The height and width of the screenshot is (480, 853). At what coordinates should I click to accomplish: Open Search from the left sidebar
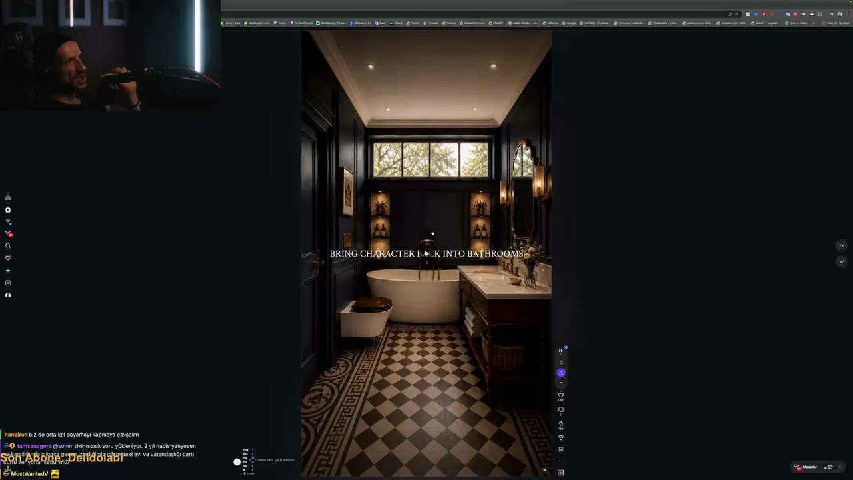pos(8,246)
